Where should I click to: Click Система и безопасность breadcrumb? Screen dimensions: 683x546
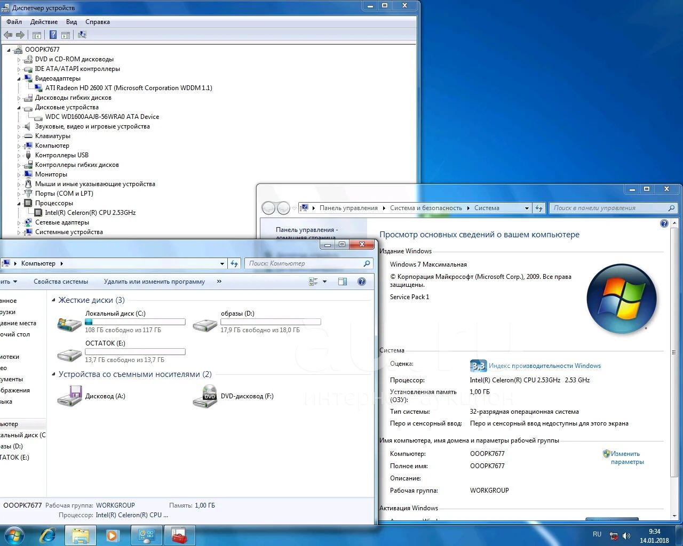(426, 208)
